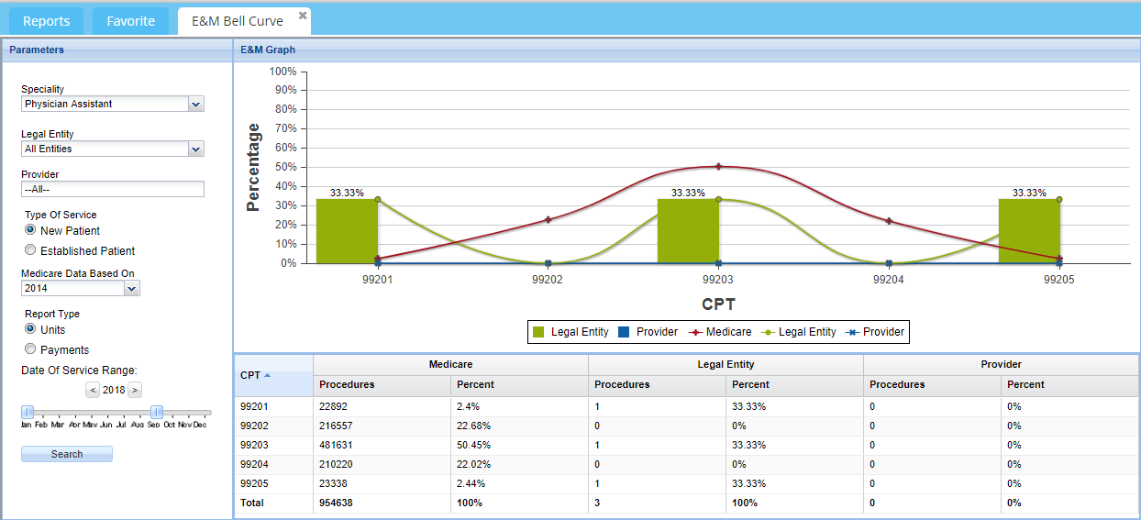1141x520 pixels.
Task: Toggle the Provider line legend marker
Action: 850,332
